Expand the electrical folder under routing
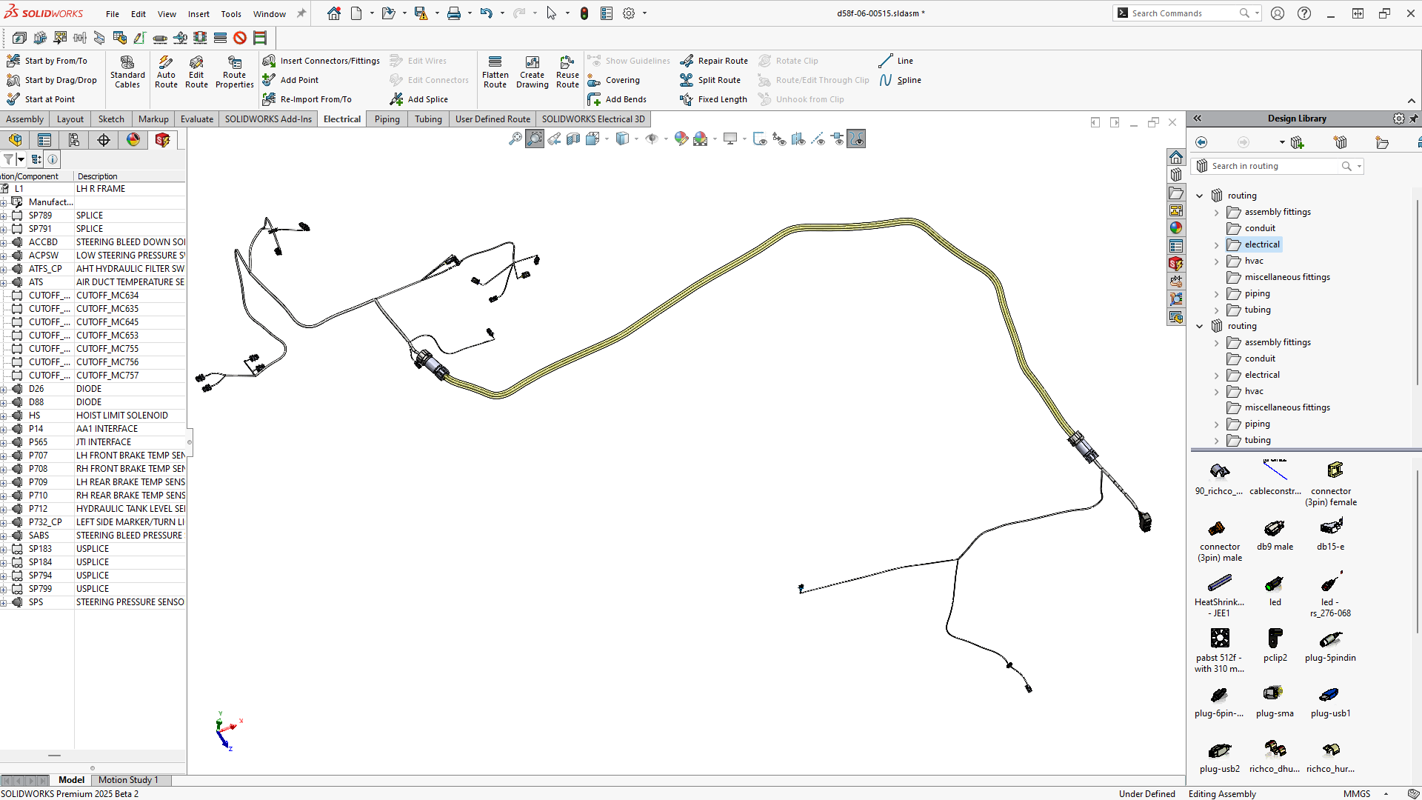 1216,244
